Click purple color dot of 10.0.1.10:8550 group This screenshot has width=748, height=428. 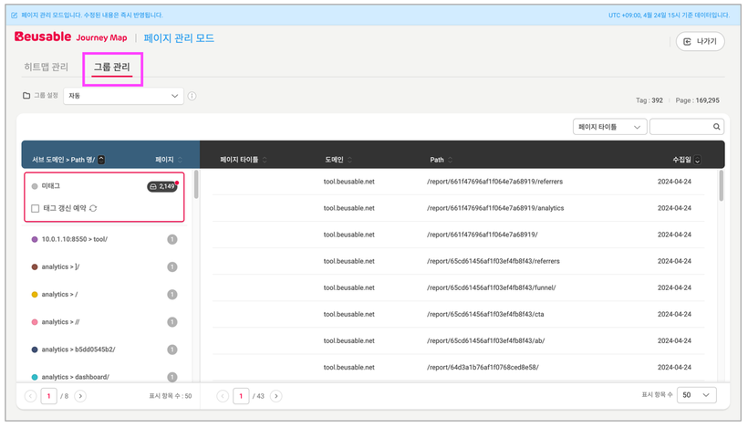tap(35, 239)
